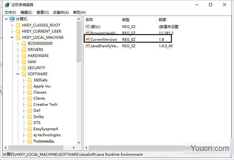This screenshot has height=160, width=234.
Task: Click the Java6FamilyVe... string value icon
Action: coord(87,46)
